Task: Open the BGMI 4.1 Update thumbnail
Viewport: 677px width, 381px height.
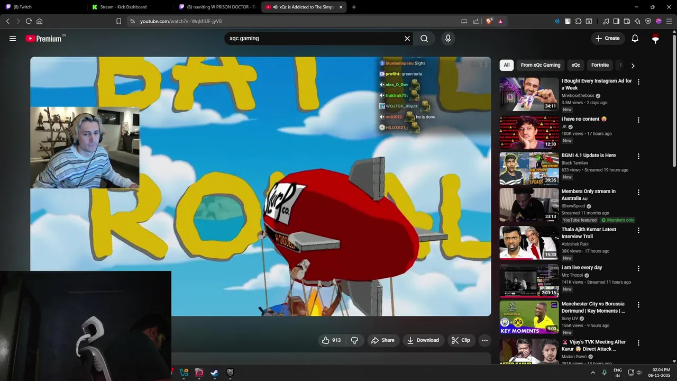Action: (x=529, y=169)
